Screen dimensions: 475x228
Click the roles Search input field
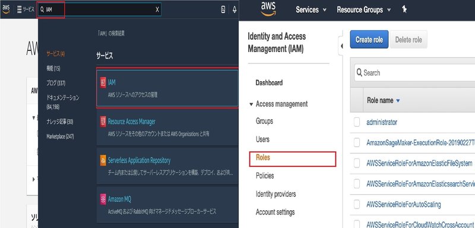tap(415, 73)
